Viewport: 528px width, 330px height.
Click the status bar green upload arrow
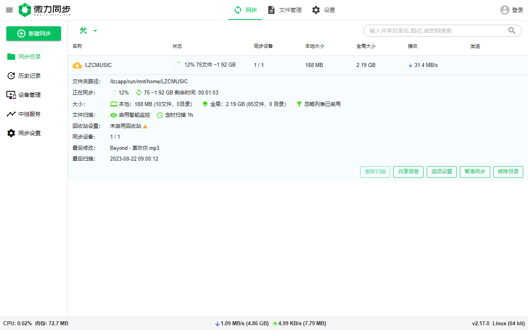[x=275, y=324]
